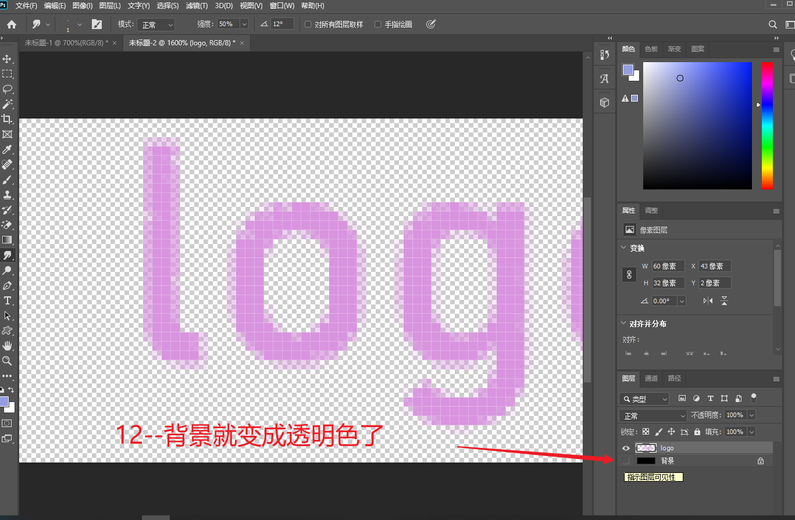Show the 背景 layer visibility box
Screen dimensions: 795x520
(626, 461)
